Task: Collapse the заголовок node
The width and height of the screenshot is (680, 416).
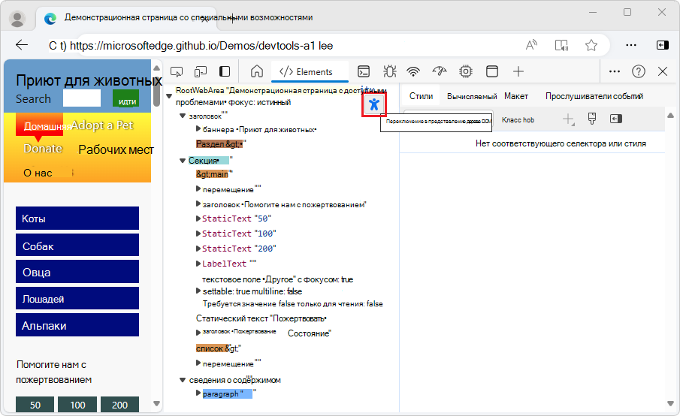Action: [183, 116]
